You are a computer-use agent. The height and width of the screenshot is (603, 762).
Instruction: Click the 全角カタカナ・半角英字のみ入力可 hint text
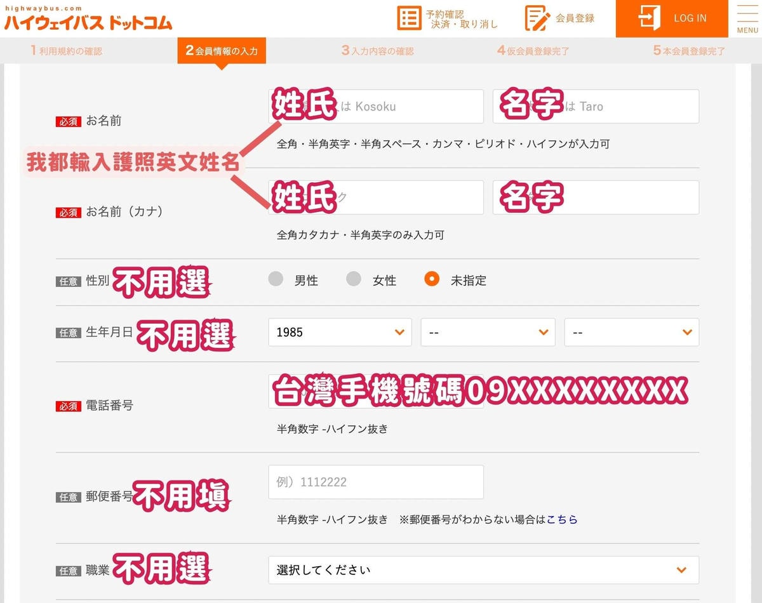tap(361, 235)
